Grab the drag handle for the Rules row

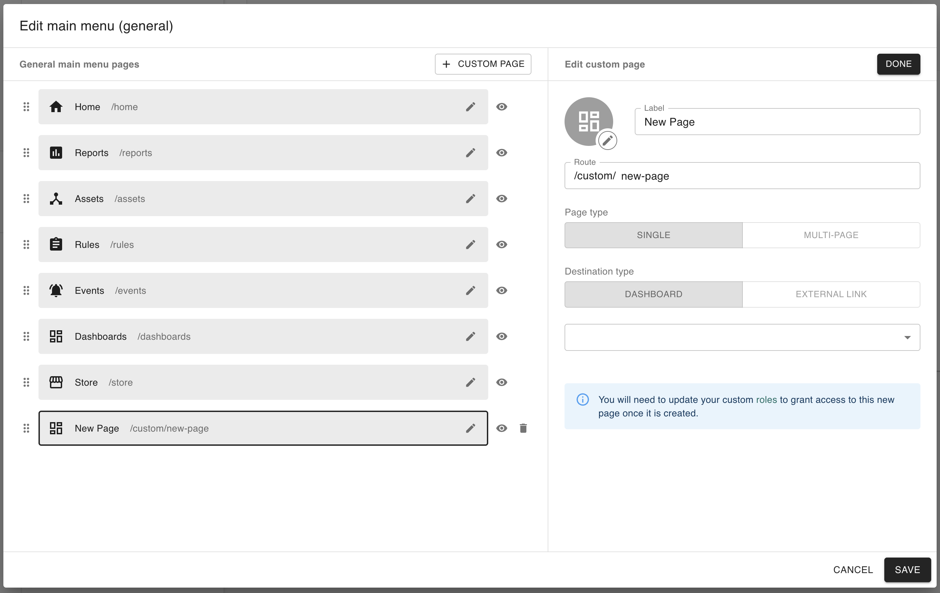coord(26,244)
